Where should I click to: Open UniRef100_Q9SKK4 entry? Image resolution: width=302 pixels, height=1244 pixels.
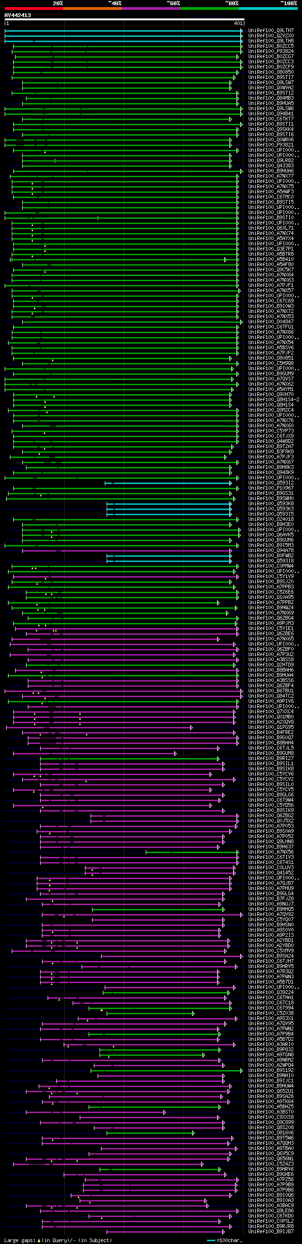pos(271,130)
